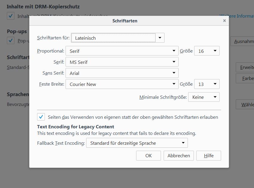Image resolution: width=254 pixels, height=188 pixels.
Task: Toggle the DRM-Kopierschutz content checkbox
Action: tap(11, 16)
